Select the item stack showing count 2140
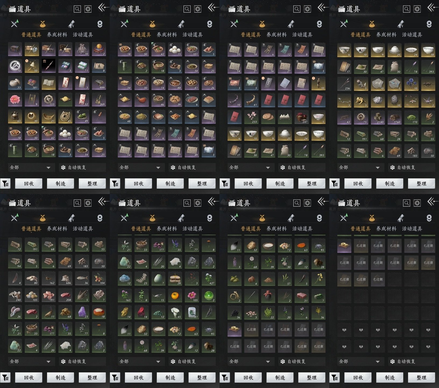 (378, 117)
